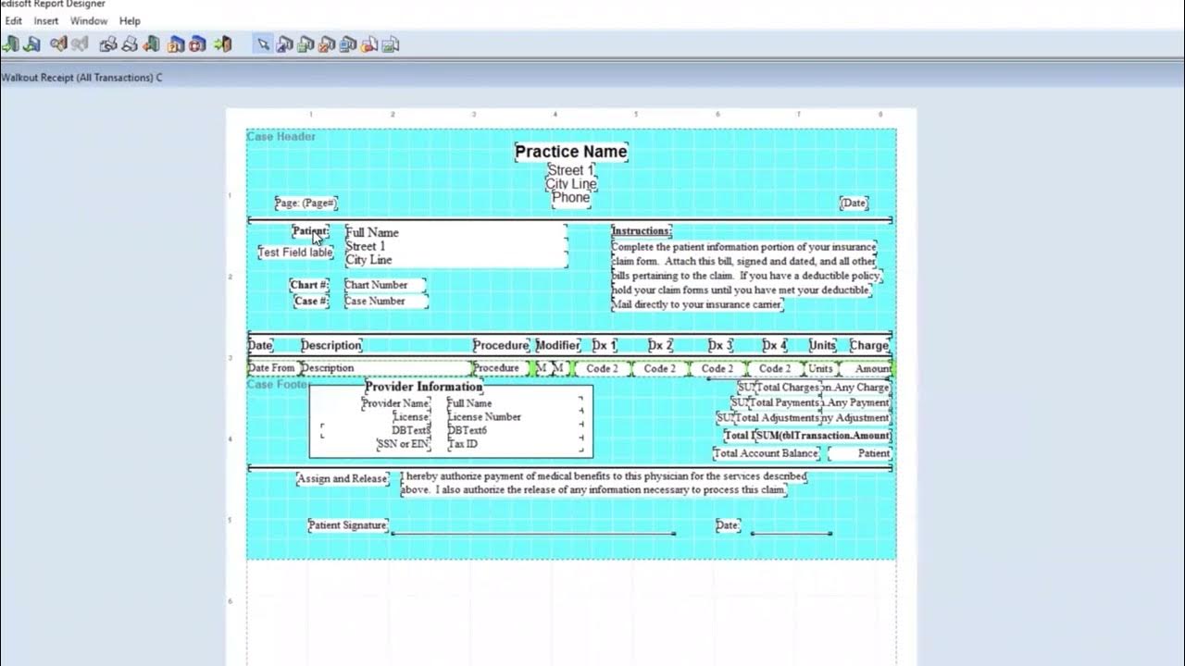Select the Page: (Page#) field

pyautogui.click(x=306, y=203)
